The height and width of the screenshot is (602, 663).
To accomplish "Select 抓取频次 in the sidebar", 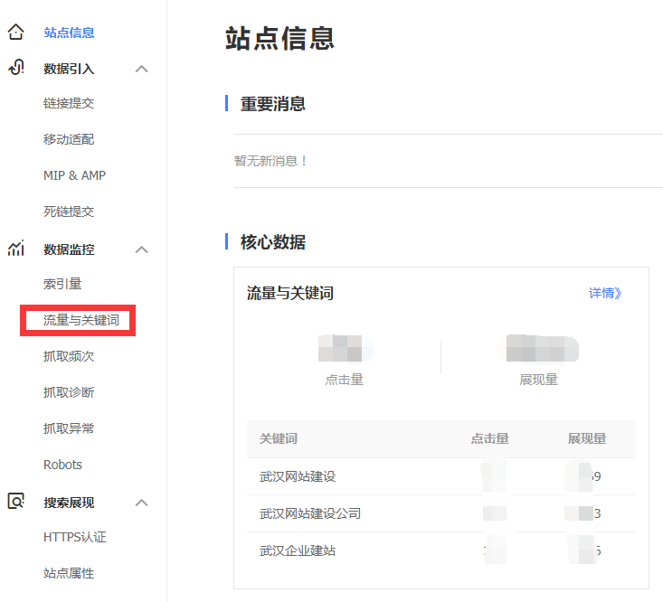I will pos(69,356).
